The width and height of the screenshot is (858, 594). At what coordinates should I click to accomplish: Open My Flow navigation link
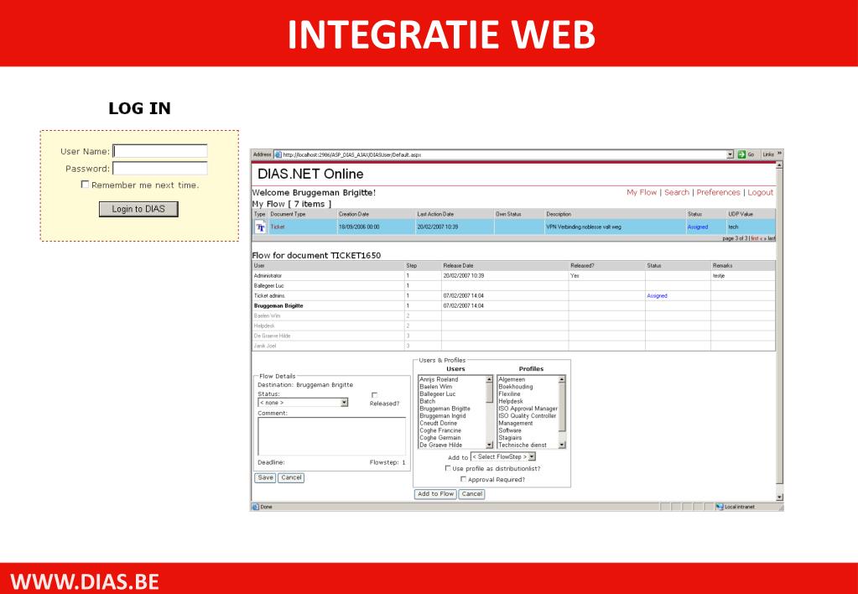coord(642,192)
